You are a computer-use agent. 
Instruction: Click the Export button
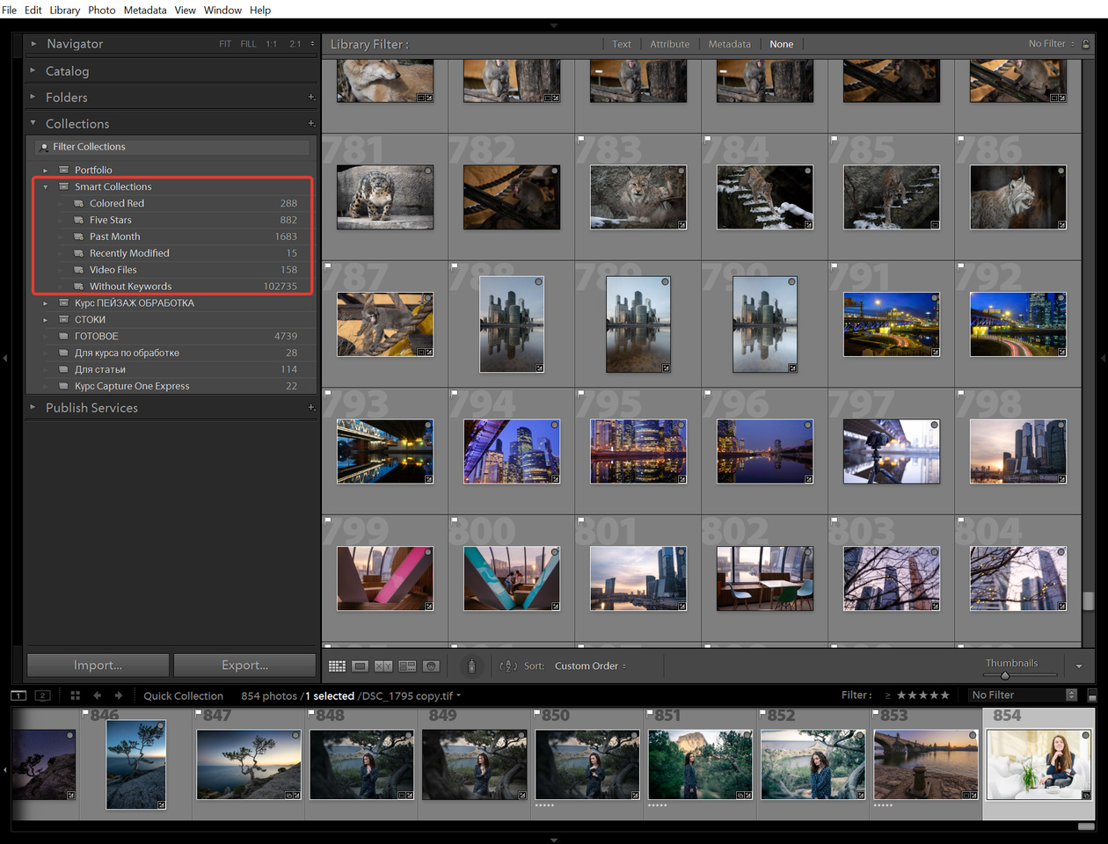pos(244,666)
